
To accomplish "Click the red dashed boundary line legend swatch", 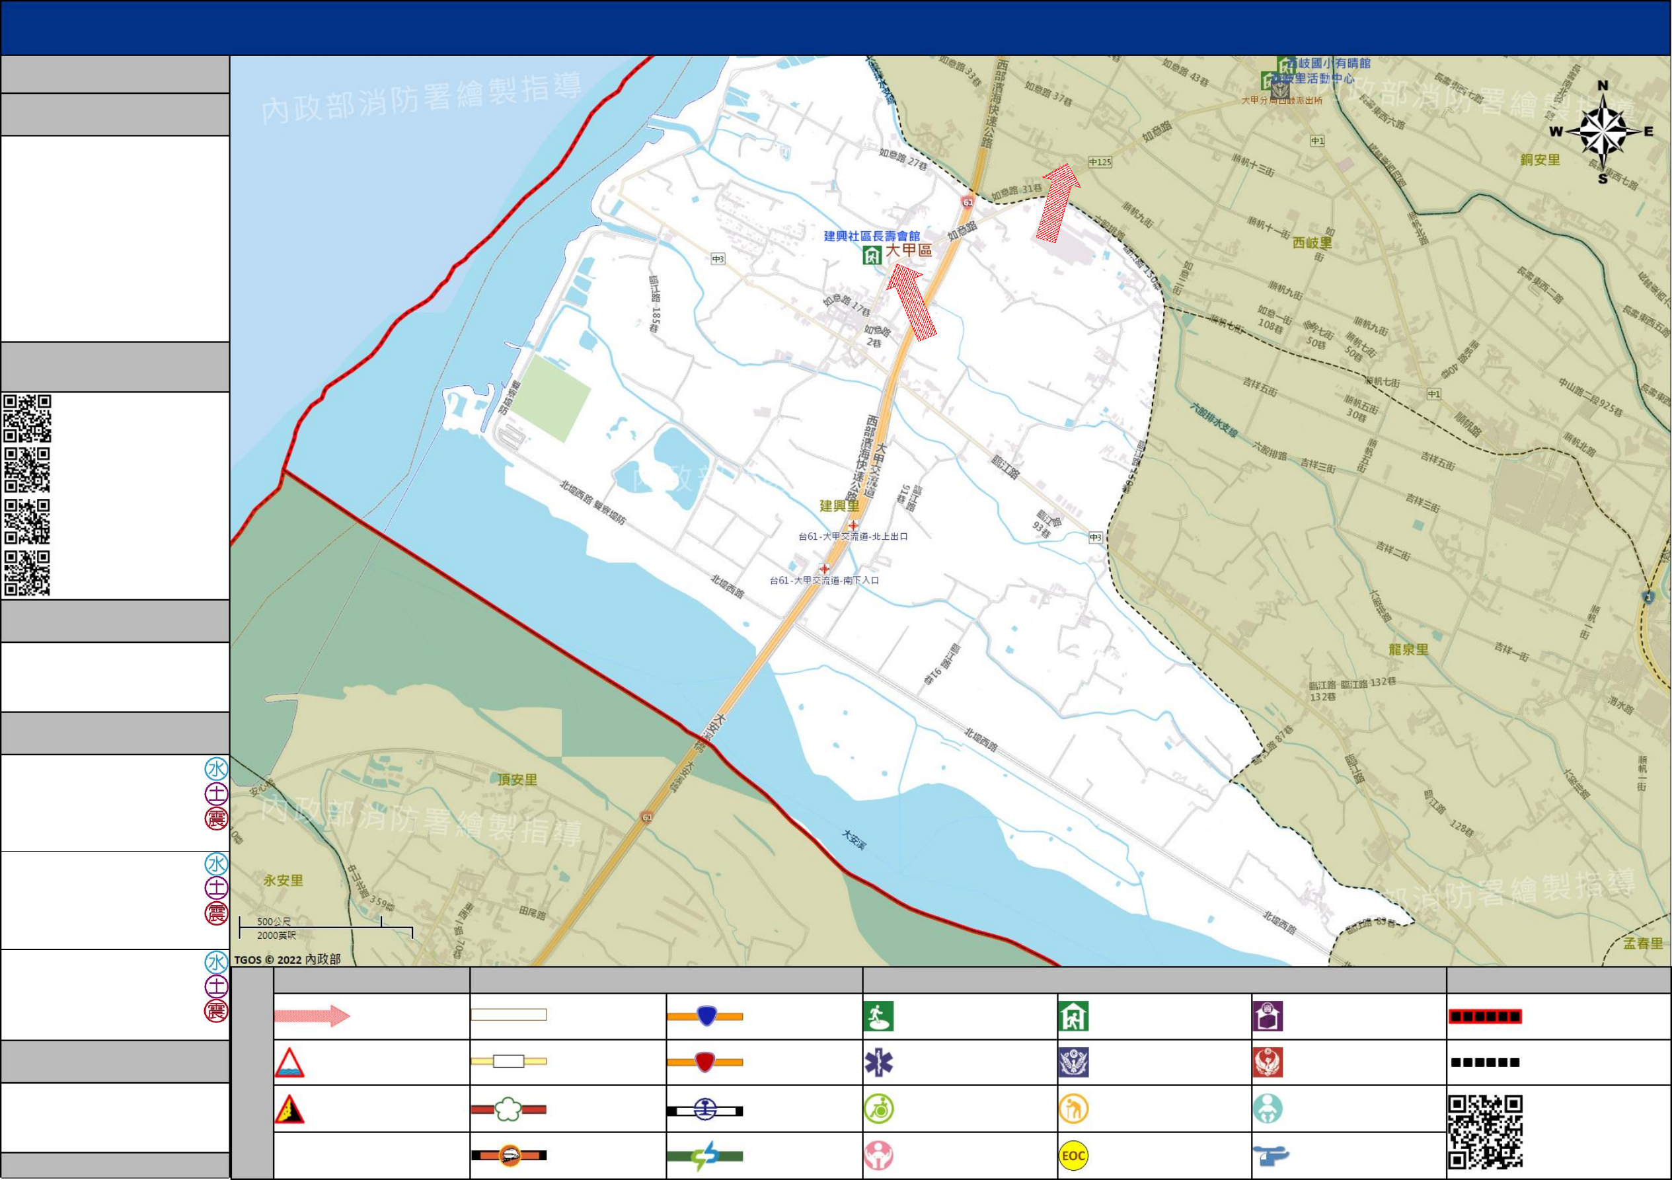I will 1485,1016.
